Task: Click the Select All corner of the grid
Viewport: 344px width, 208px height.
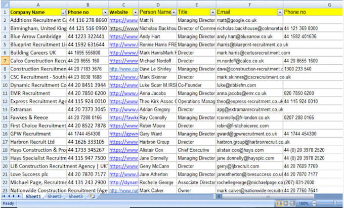Action: [x=5, y=5]
